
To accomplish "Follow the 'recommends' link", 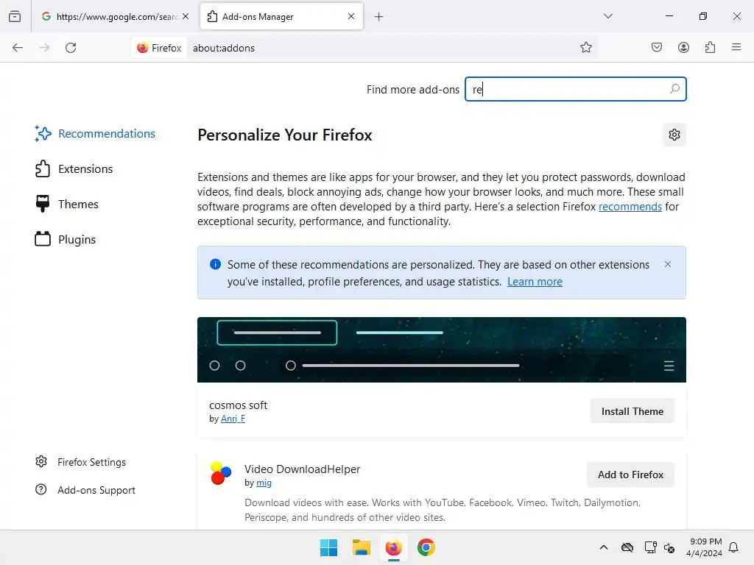I will click(630, 207).
